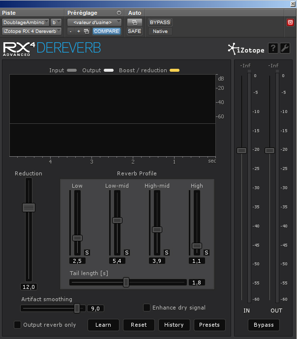Close the plugin window with X
This screenshot has width=297, height=339.
click(x=293, y=3)
